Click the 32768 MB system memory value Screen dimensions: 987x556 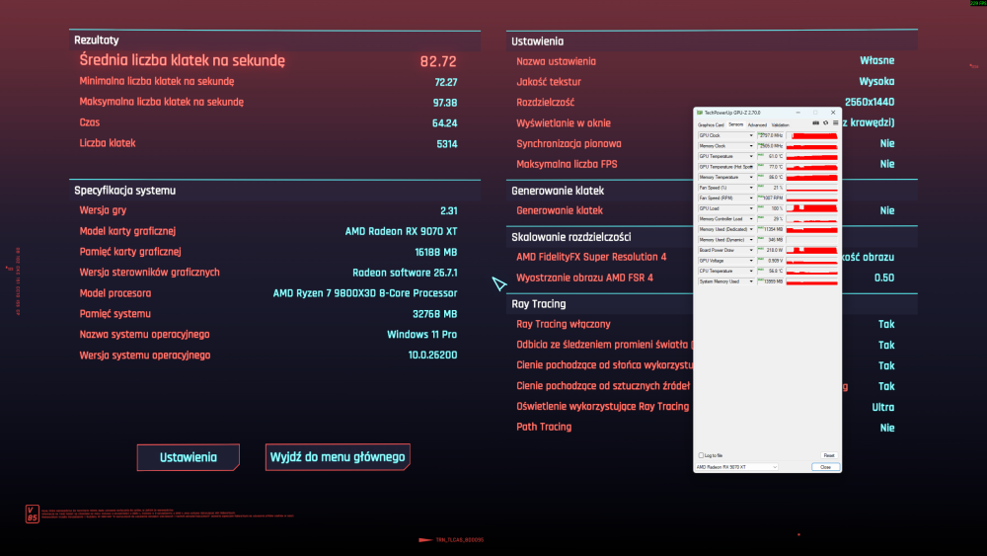(x=434, y=314)
